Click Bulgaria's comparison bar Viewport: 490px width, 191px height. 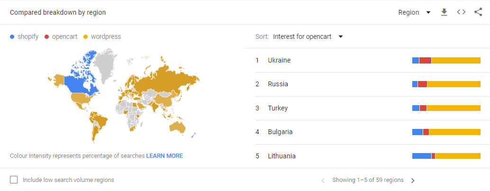point(446,132)
